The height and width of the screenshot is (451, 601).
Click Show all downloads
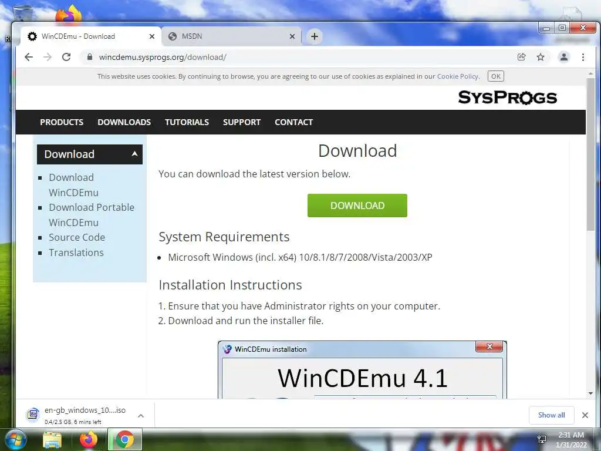coord(551,415)
